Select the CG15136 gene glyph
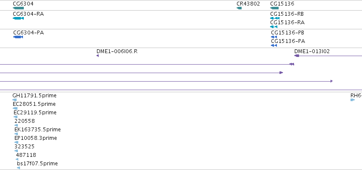Viewport: 362px width, 170px height. point(274,8)
